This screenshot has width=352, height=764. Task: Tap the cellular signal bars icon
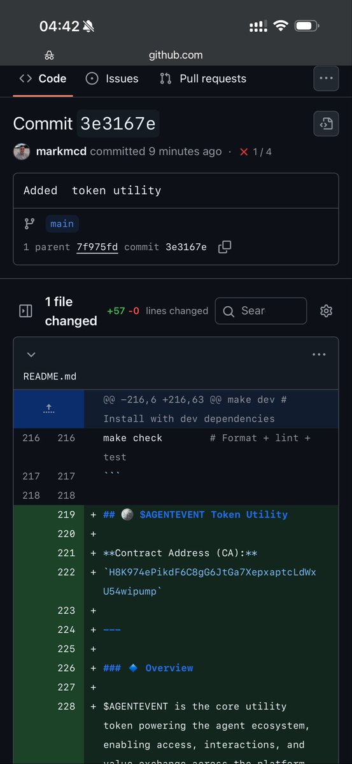(x=258, y=27)
